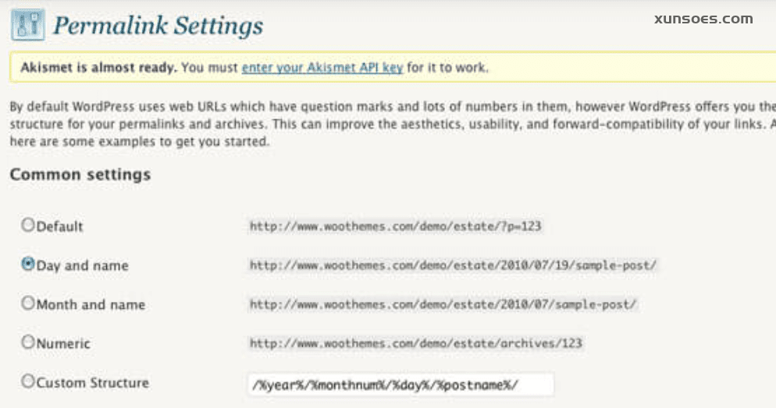Click the Default example URL ending ?p=123
Image resolution: width=776 pixels, height=408 pixels.
(395, 226)
